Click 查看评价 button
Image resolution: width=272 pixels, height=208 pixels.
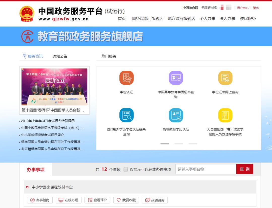(97, 200)
